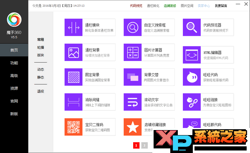Close the 魔手360 window

(x=246, y=4)
